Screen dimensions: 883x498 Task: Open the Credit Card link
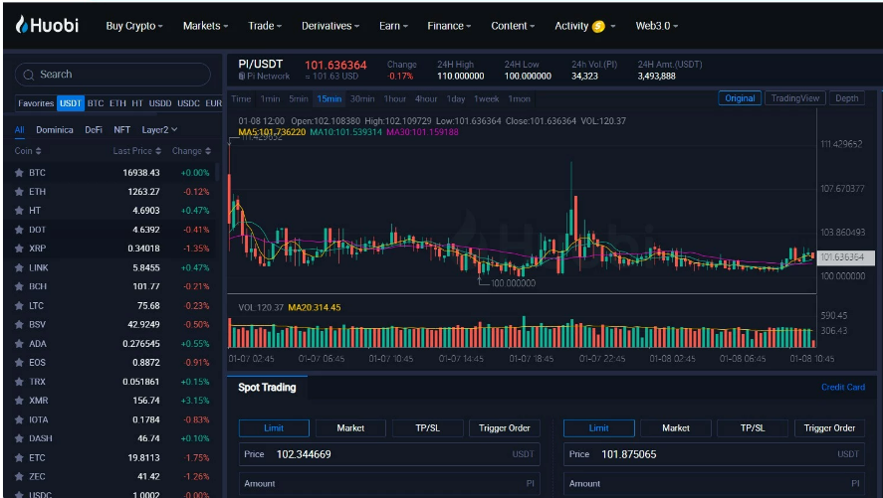[x=842, y=388]
